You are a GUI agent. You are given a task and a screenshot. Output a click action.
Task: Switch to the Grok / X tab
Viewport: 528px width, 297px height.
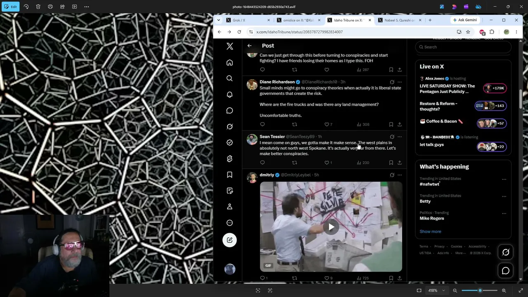(247, 20)
